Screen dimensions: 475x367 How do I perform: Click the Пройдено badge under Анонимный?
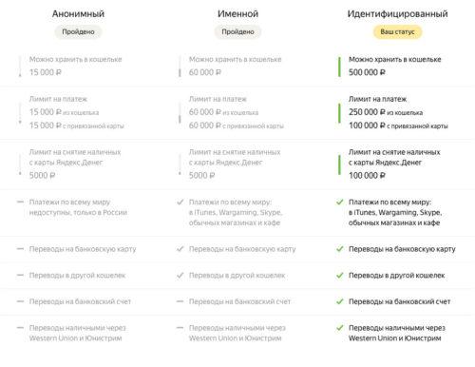(x=78, y=32)
